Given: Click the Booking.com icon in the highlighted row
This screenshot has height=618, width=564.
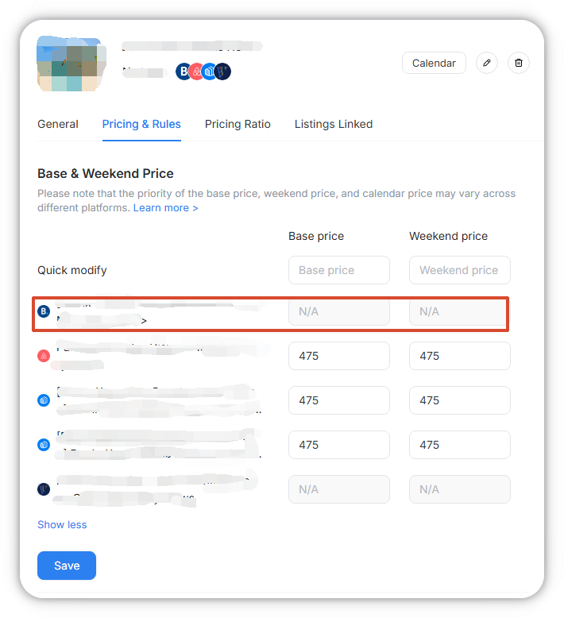Looking at the screenshot, I should pyautogui.click(x=44, y=311).
